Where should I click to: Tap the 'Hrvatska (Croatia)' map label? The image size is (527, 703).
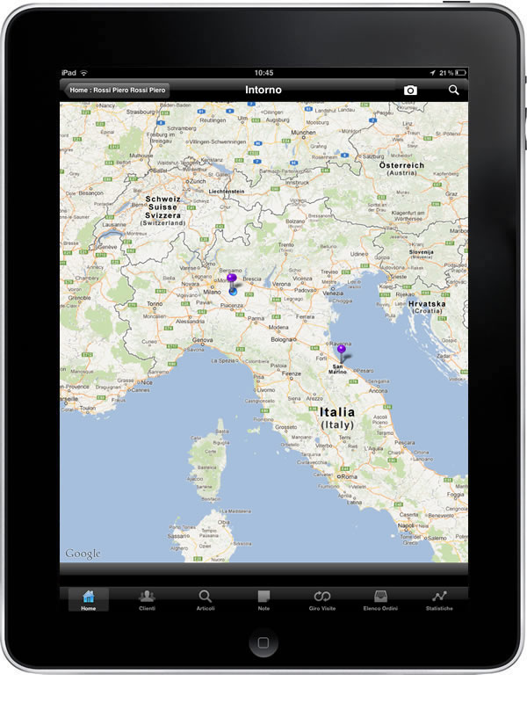[427, 307]
